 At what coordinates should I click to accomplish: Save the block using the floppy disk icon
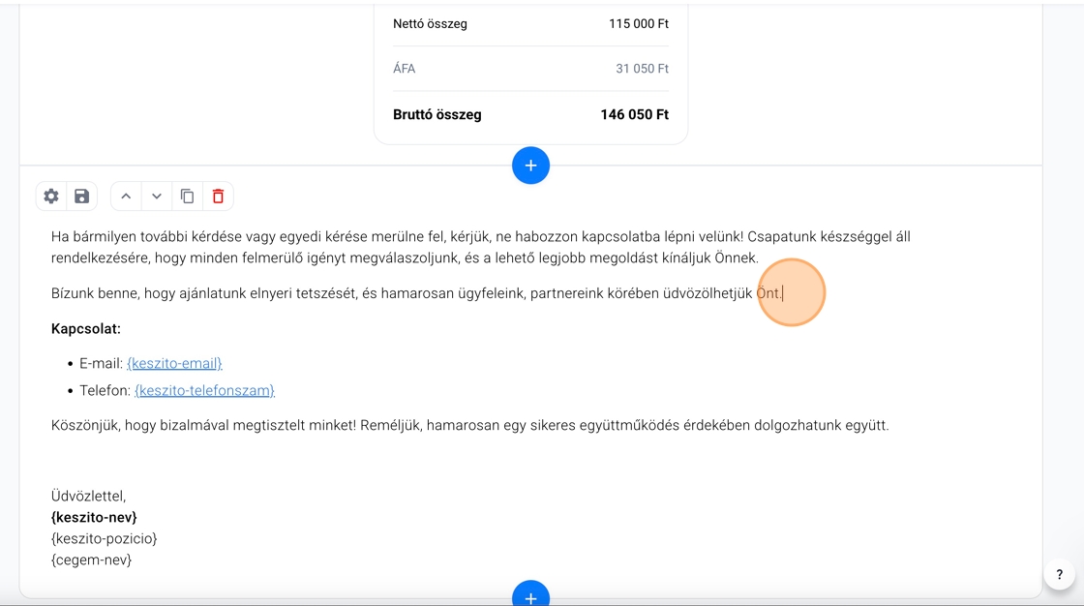(x=82, y=197)
